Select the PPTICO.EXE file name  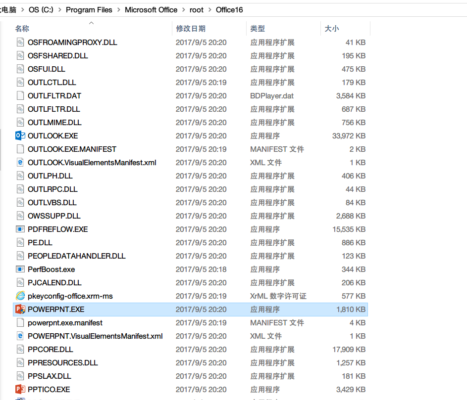[x=49, y=389]
